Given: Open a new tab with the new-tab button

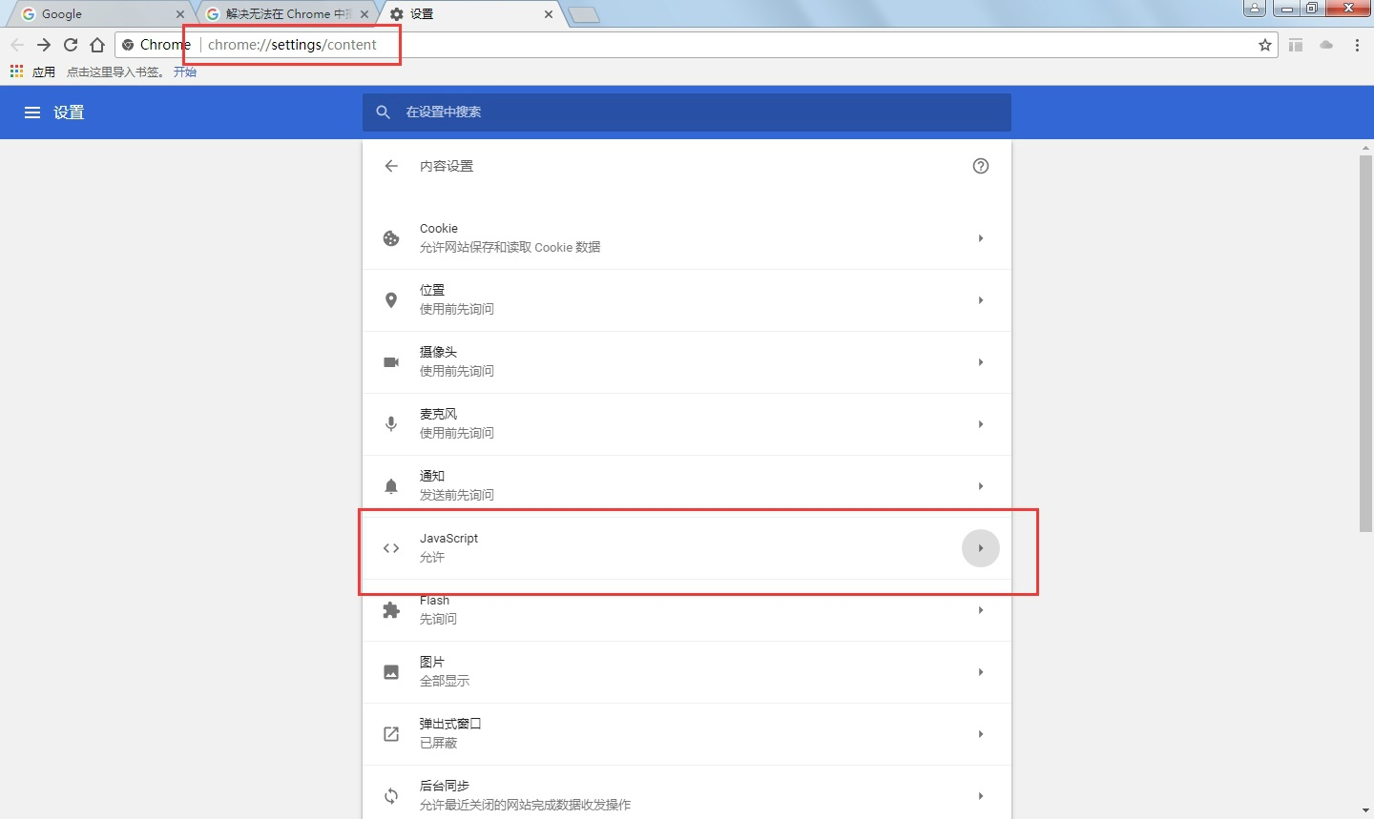Looking at the screenshot, I should tap(584, 14).
